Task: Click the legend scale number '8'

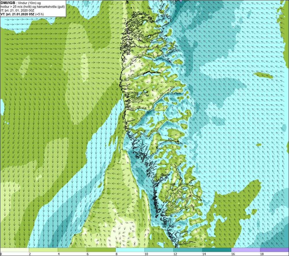Action: [117, 254]
